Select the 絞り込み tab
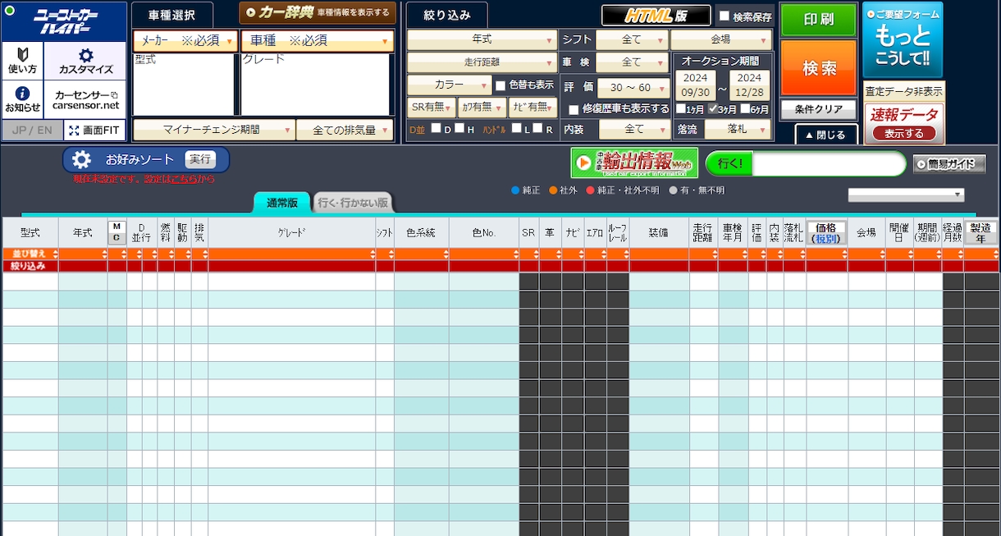The image size is (1001, 536). 447,15
